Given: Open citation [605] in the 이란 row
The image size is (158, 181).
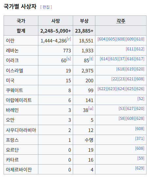Looking at the screenshot, I should (112, 39).
